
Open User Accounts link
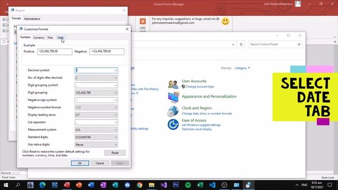194,81
